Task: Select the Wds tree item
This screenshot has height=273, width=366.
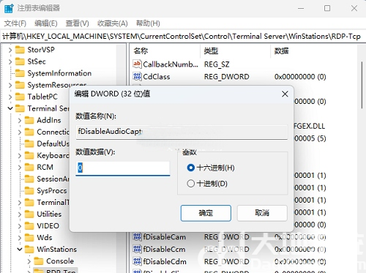Action: (x=45, y=237)
